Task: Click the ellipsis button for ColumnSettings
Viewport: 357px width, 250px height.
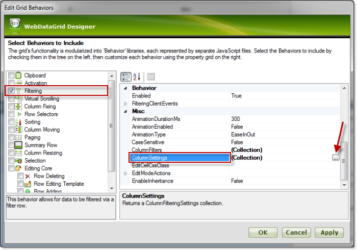Action: tap(335, 158)
